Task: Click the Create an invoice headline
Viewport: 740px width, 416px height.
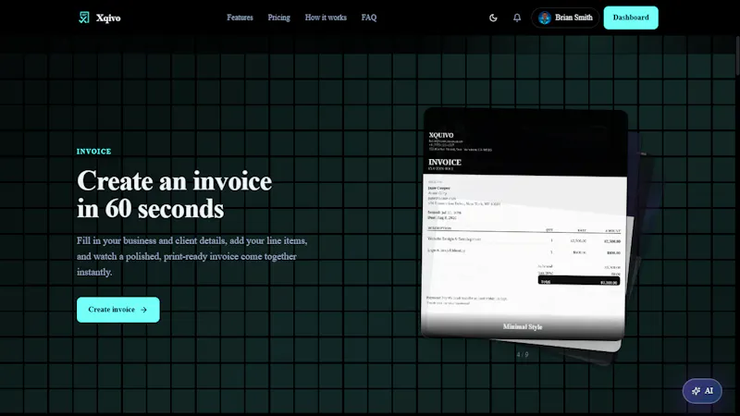Action: (174, 194)
